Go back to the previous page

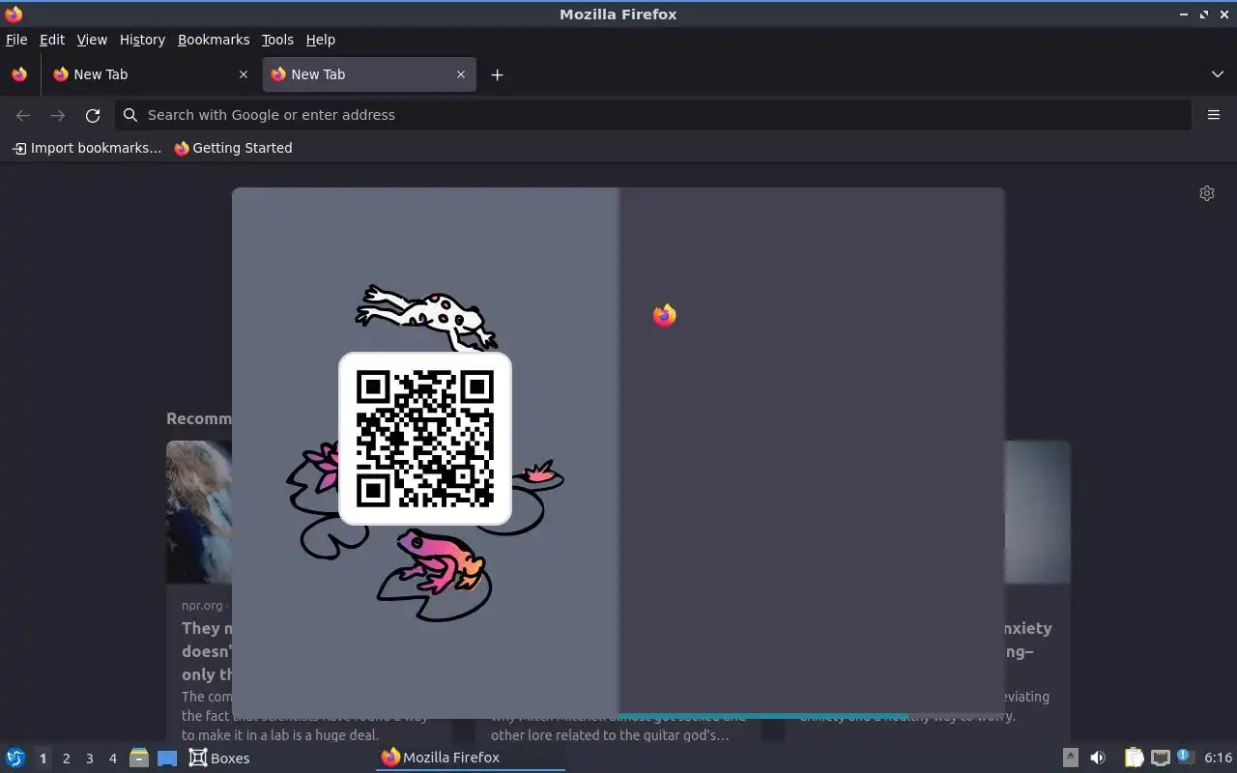point(23,115)
